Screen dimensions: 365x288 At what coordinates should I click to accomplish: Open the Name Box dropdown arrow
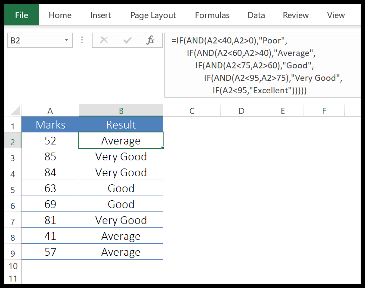(x=67, y=40)
